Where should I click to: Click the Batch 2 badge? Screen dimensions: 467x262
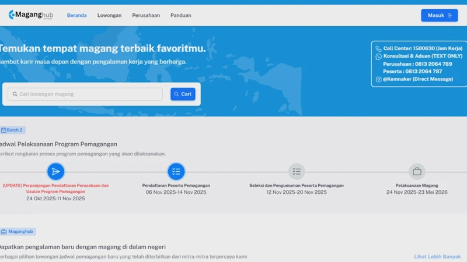point(12,130)
